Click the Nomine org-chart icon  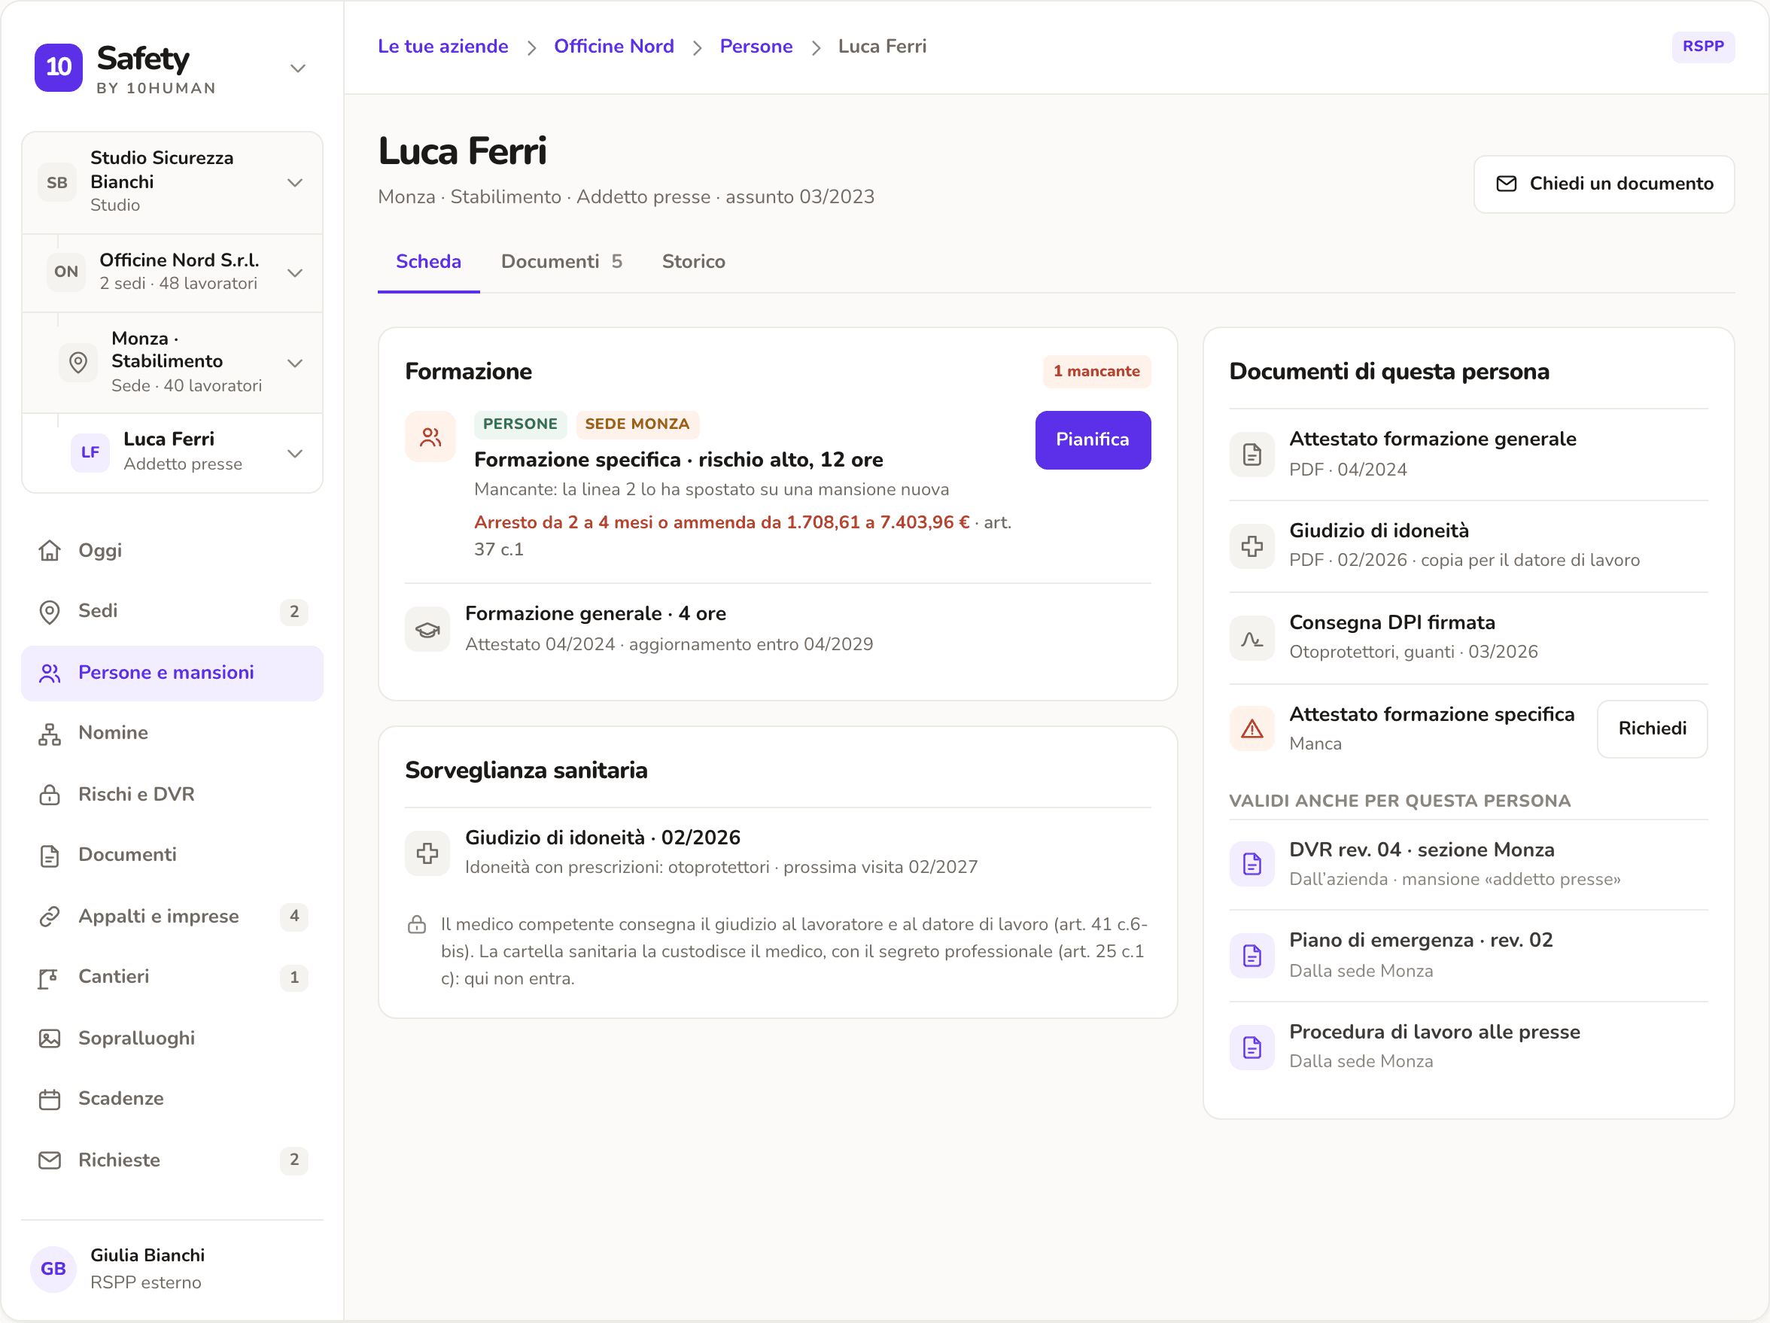[x=50, y=733]
